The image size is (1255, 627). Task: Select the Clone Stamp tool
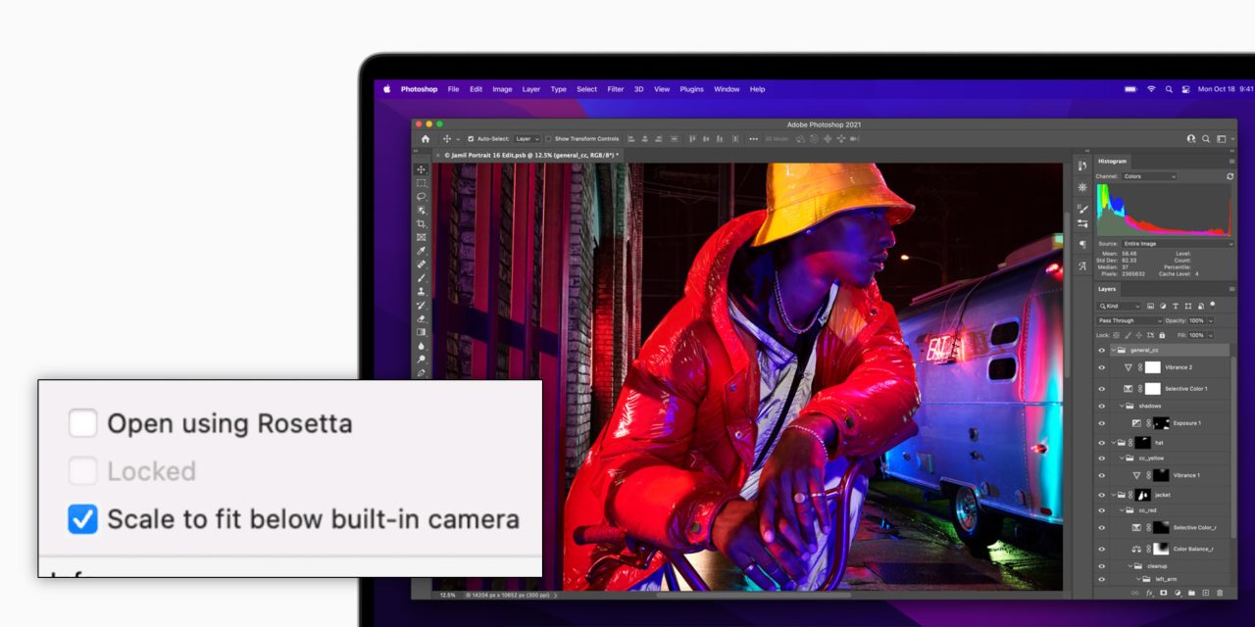click(422, 291)
